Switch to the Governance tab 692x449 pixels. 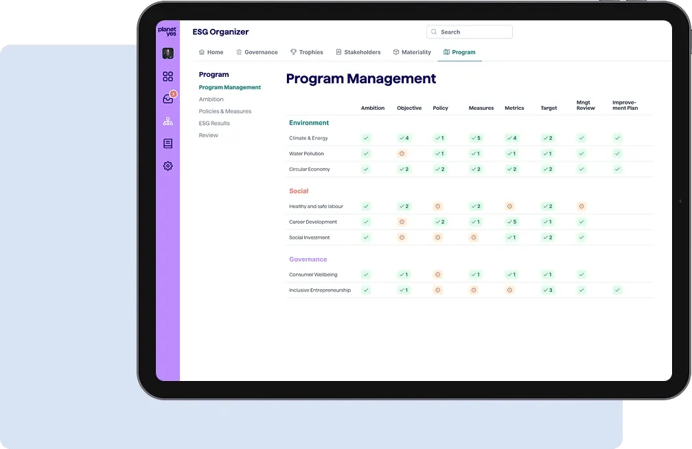click(257, 52)
